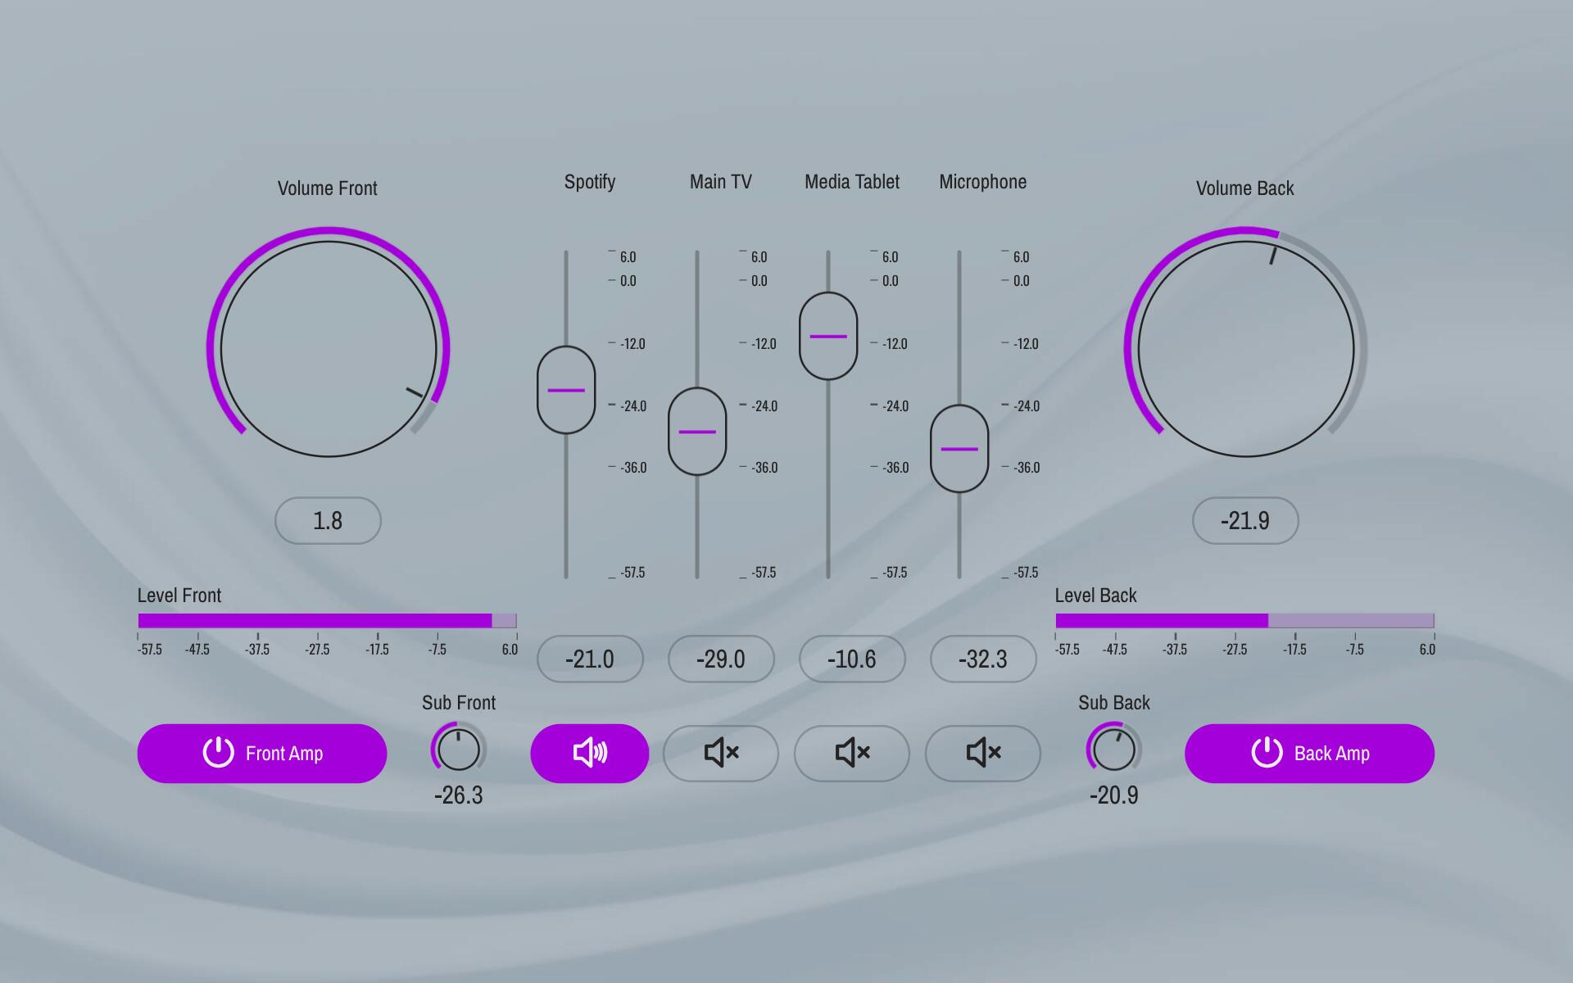Unmute the Main TV channel
The image size is (1573, 983).
tap(720, 753)
